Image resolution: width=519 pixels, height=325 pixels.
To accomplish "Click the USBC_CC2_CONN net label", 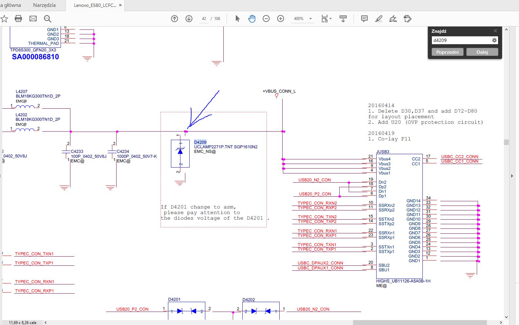I will (459, 157).
